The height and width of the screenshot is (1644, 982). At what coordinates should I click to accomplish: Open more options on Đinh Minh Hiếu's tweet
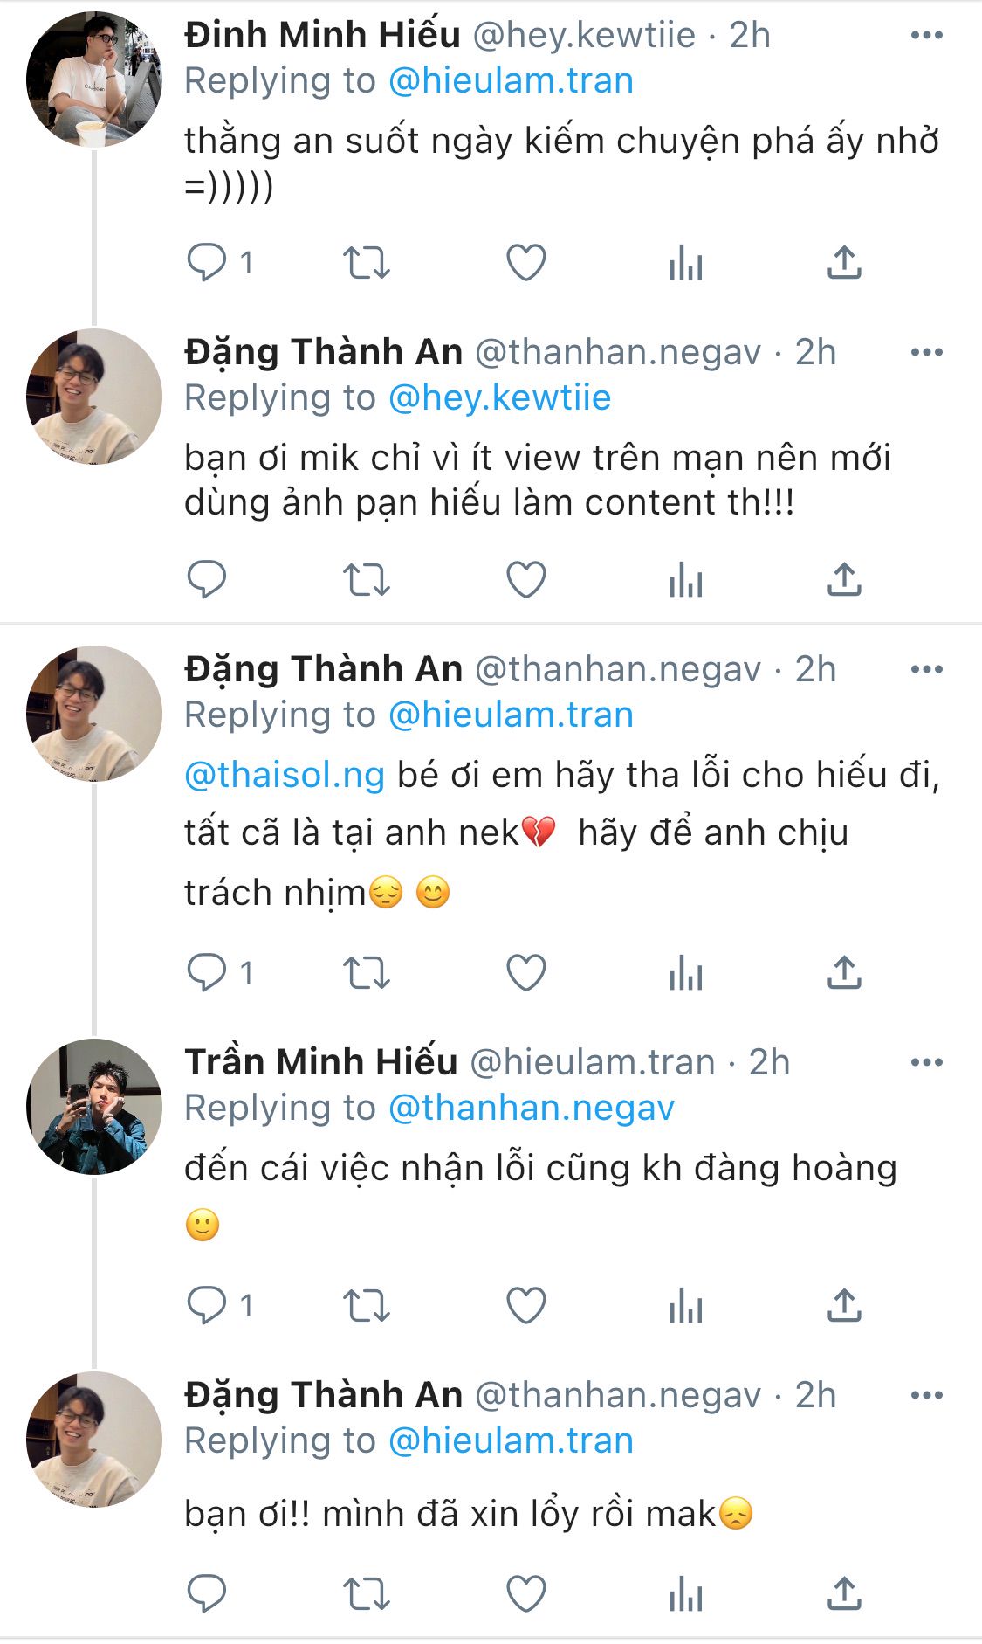click(x=926, y=35)
